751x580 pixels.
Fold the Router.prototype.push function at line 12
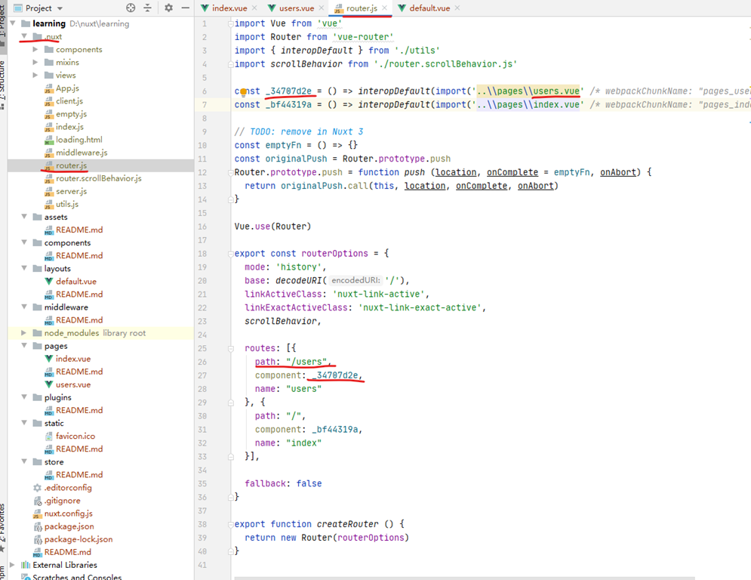(230, 172)
